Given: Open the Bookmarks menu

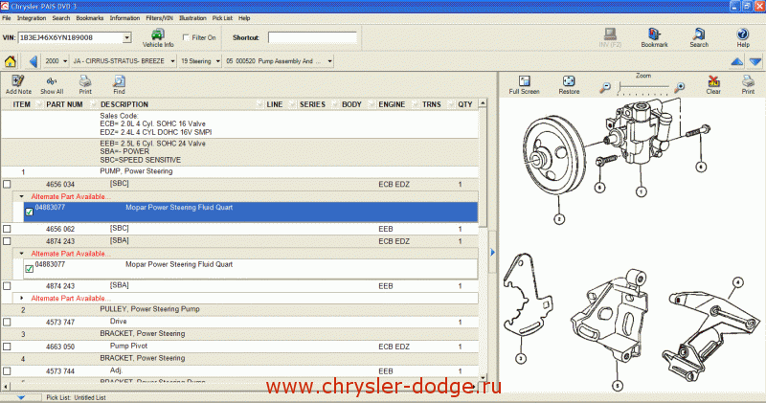Looking at the screenshot, I should pos(89,18).
